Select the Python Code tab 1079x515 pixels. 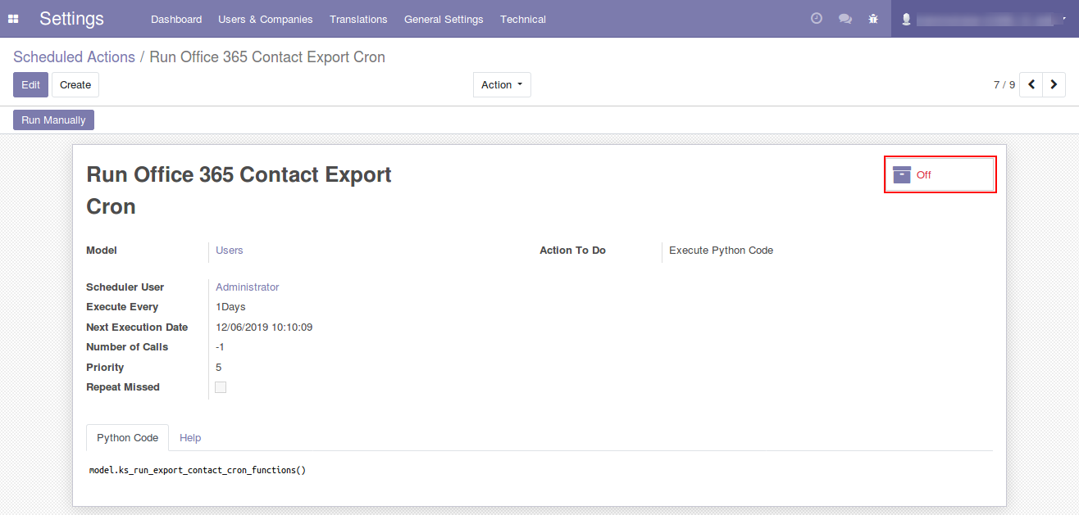127,438
